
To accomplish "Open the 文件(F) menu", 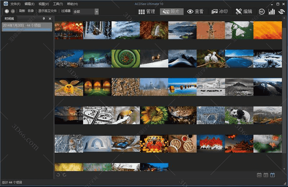I will coord(15,4).
